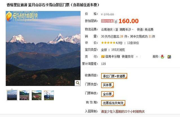Open the 湖南长沙 destination dropdown

pyautogui.click(x=126, y=30)
